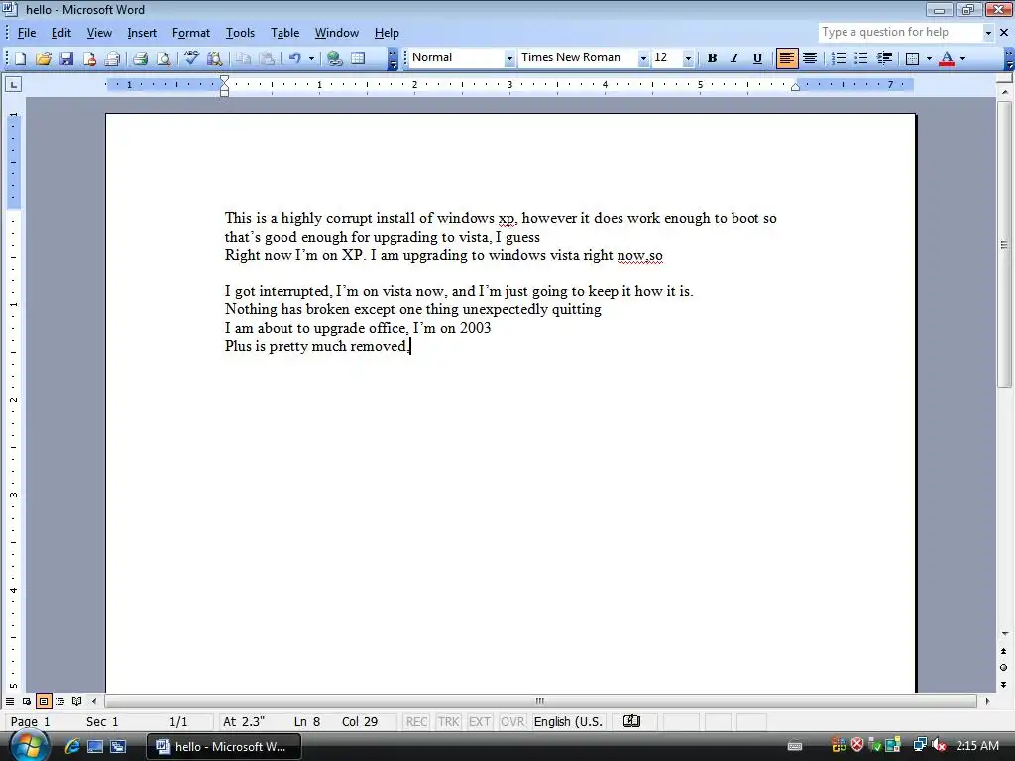This screenshot has width=1015, height=761.
Task: Open the Help menu
Action: pos(387,33)
